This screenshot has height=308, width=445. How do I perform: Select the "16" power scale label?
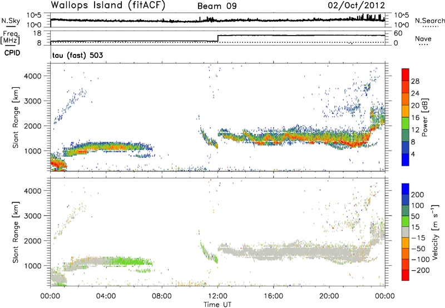click(x=415, y=118)
